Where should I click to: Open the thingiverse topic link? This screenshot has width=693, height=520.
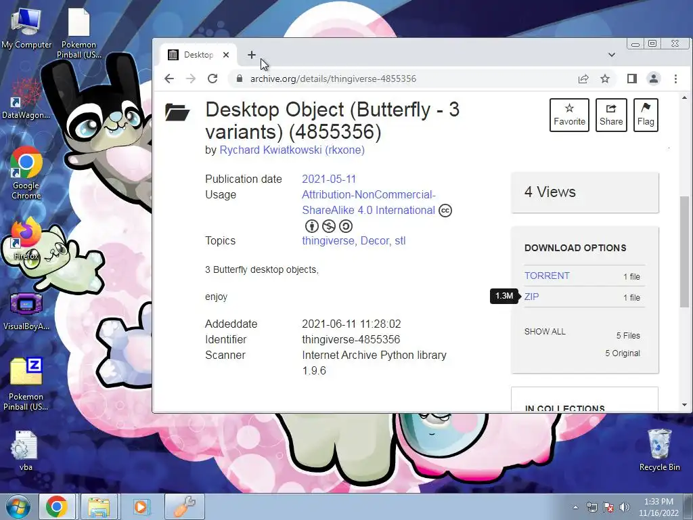tap(328, 241)
